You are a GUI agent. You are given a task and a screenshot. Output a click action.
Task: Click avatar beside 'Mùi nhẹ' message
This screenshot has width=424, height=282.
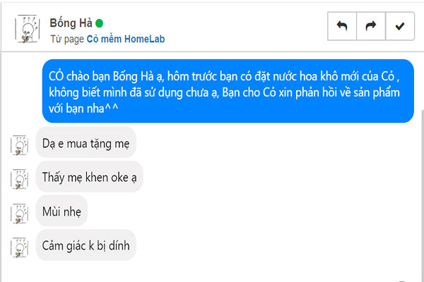[x=20, y=214]
